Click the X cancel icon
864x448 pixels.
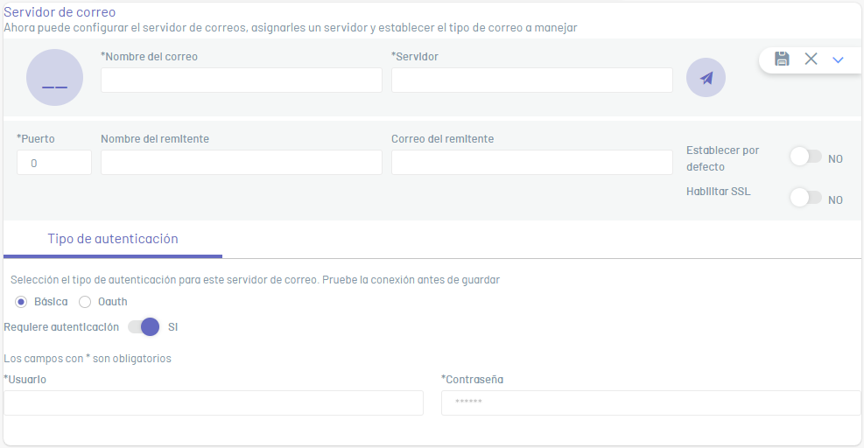811,59
